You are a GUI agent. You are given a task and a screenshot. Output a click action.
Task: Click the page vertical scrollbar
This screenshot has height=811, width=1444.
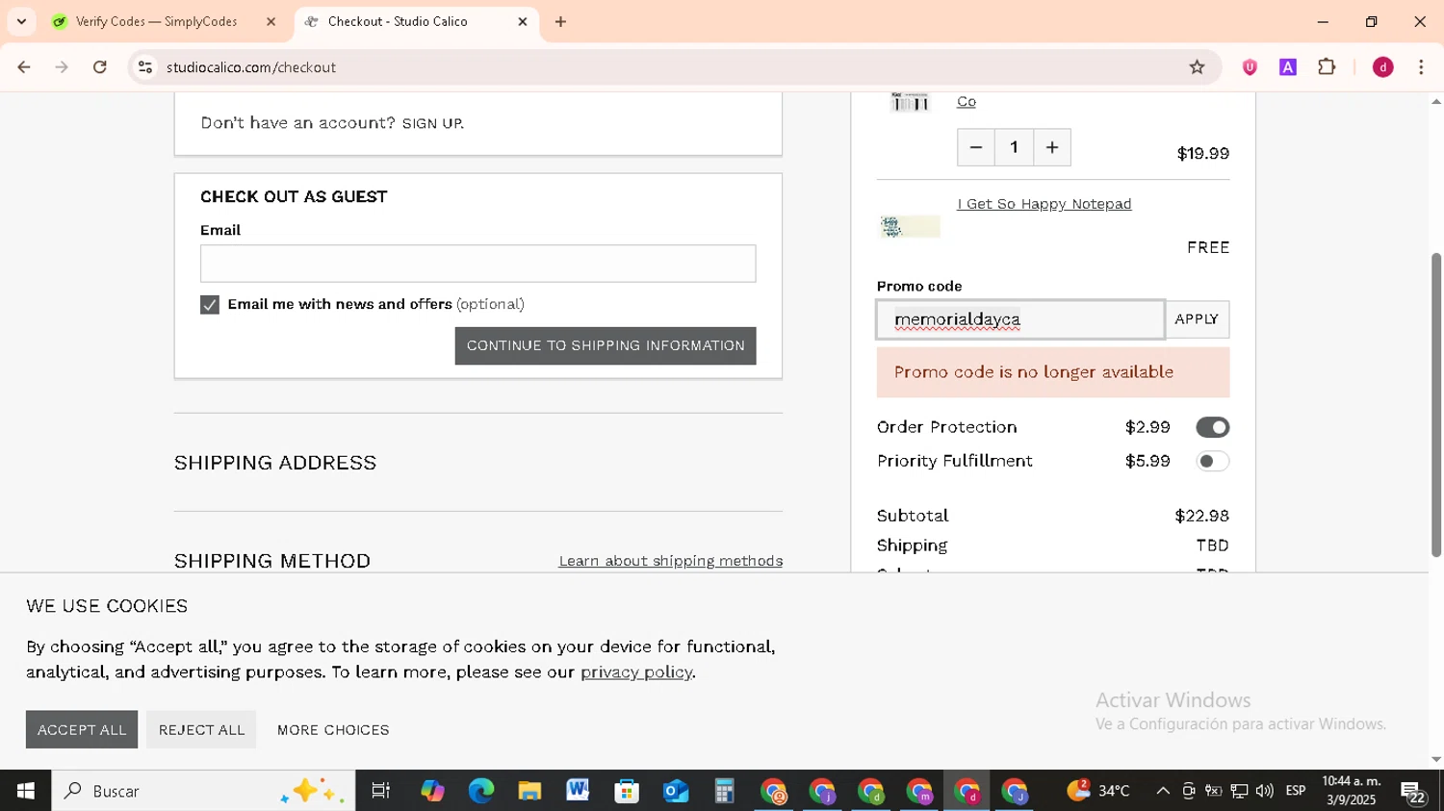[x=1435, y=404]
